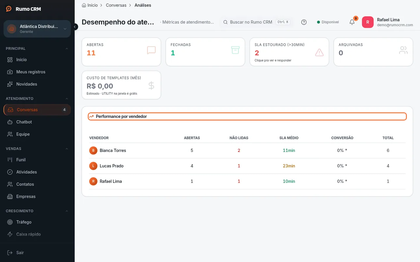
Task: Open the notifications bell
Action: click(352, 22)
